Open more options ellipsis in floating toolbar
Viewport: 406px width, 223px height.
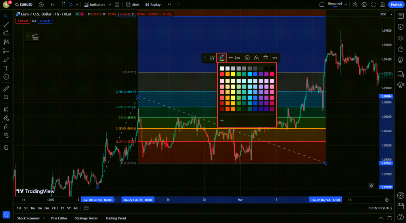coord(275,58)
